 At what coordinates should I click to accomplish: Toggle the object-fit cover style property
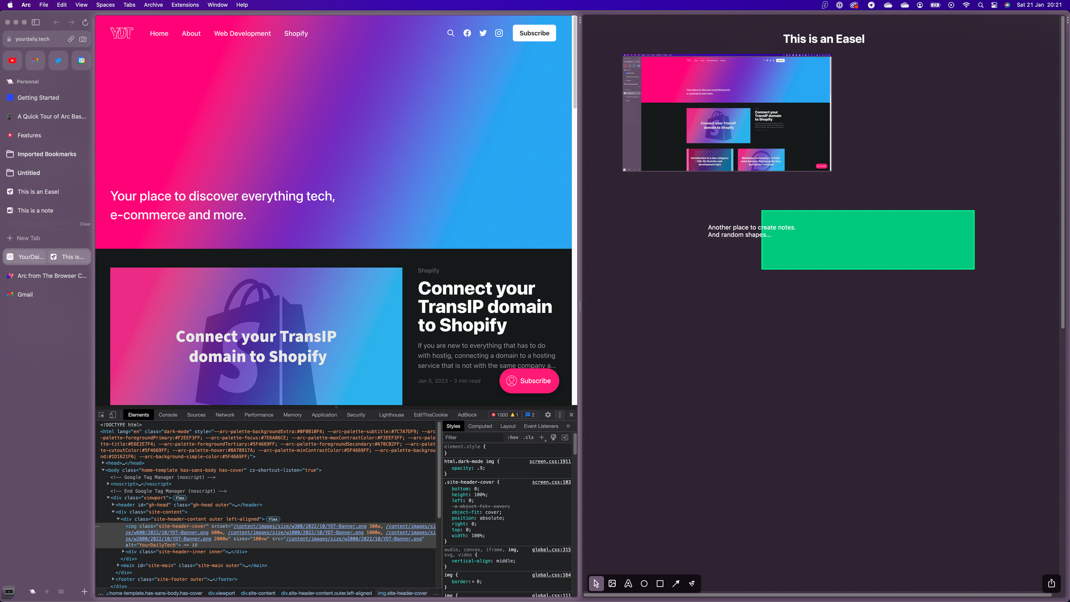[x=448, y=512]
